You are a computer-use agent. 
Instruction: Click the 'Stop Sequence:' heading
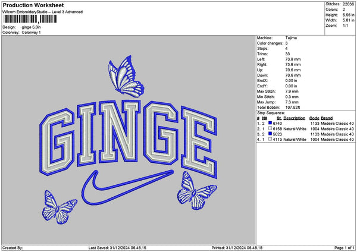pos(271,113)
